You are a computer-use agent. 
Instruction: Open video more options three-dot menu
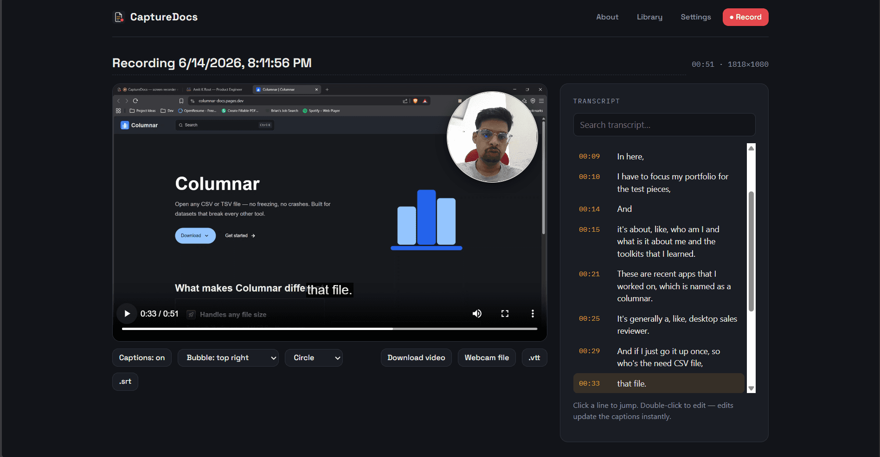pos(533,314)
